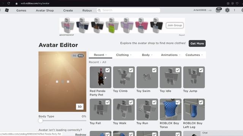This screenshot has height=136, width=243.
Task: Uncheck the Toy Jump checkbox
Action: [x=201, y=70]
